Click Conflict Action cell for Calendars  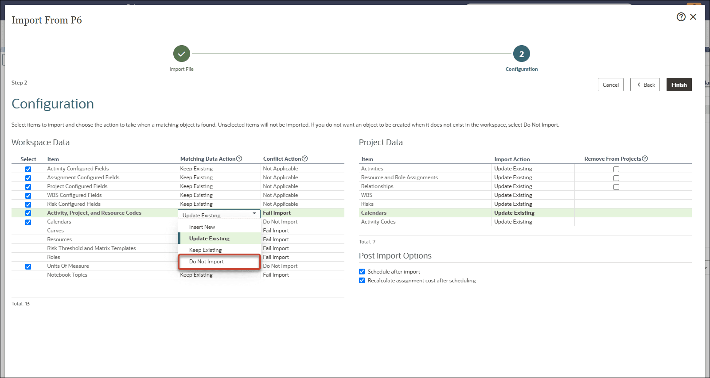pos(303,222)
